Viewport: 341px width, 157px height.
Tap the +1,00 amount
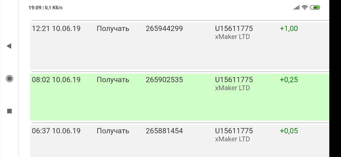[x=289, y=28]
